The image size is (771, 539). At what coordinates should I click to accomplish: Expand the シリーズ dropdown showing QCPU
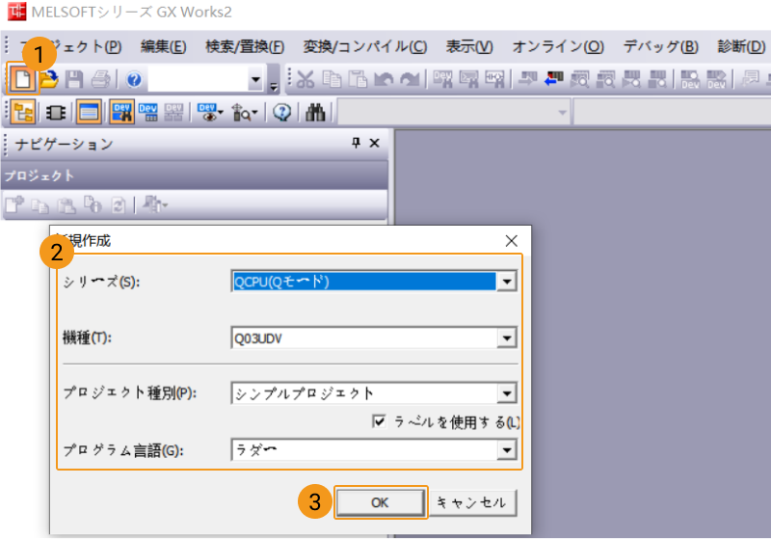[507, 282]
